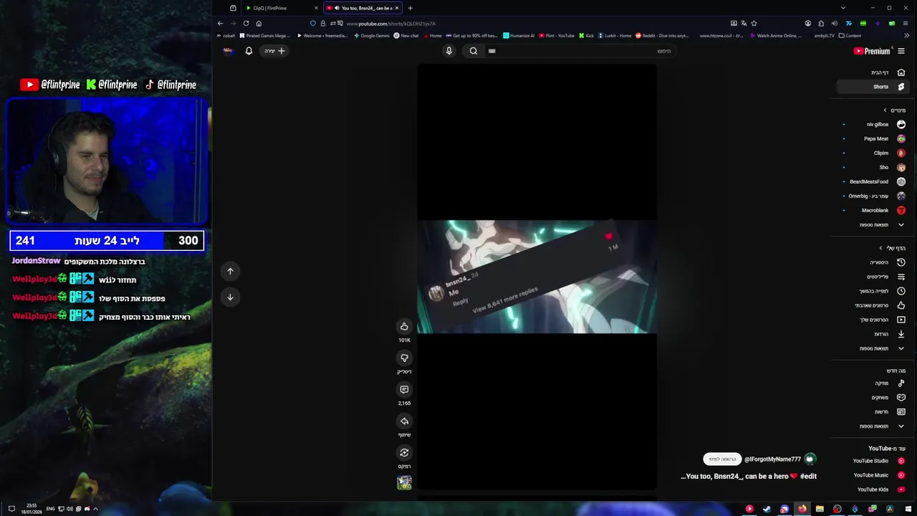917x516 pixels.
Task: Go to the previous Short with the up arrow
Action: (x=230, y=271)
